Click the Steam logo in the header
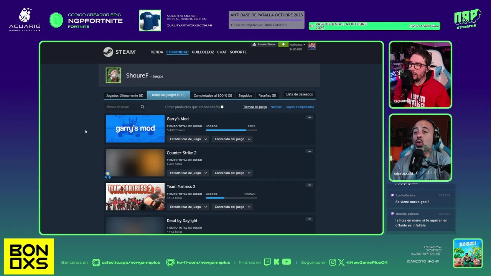 coord(119,52)
